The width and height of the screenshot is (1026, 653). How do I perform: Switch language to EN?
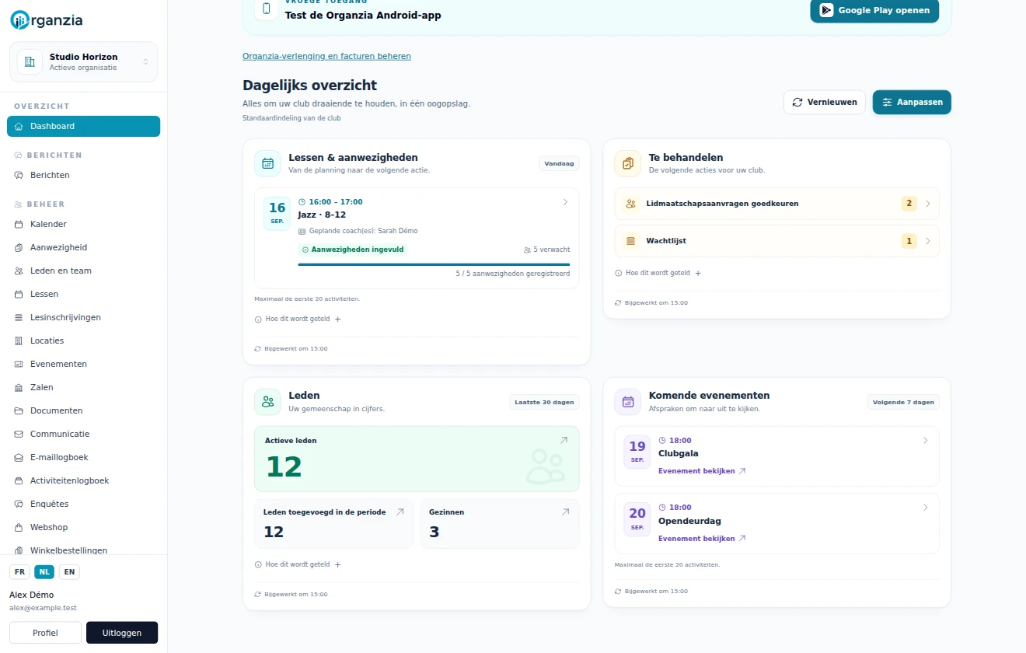tap(69, 572)
